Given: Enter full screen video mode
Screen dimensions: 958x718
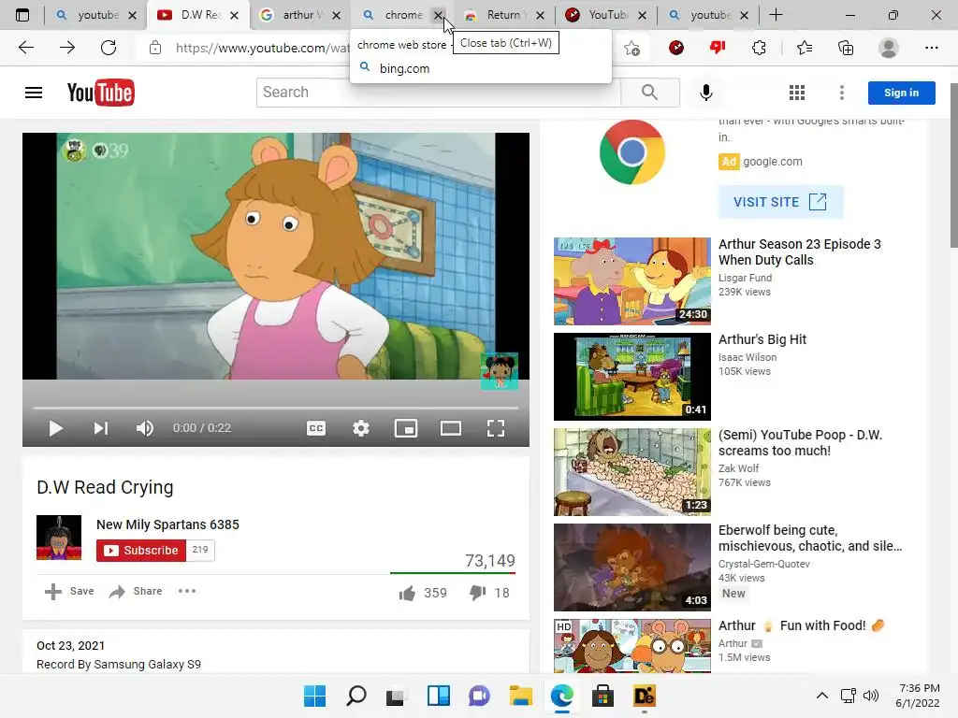Looking at the screenshot, I should click(x=496, y=428).
